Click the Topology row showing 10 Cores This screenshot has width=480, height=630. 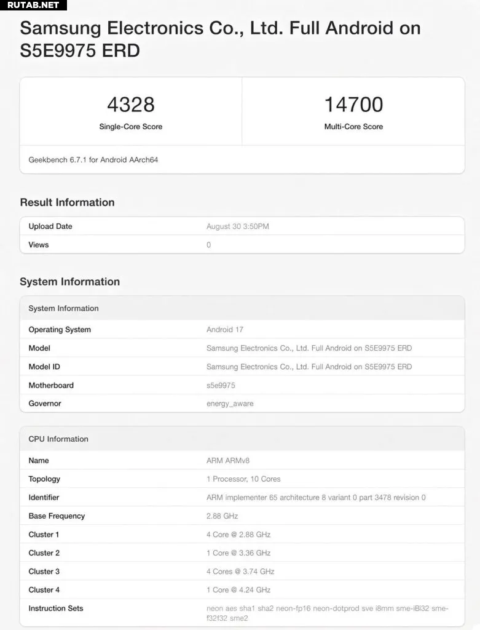tap(242, 479)
